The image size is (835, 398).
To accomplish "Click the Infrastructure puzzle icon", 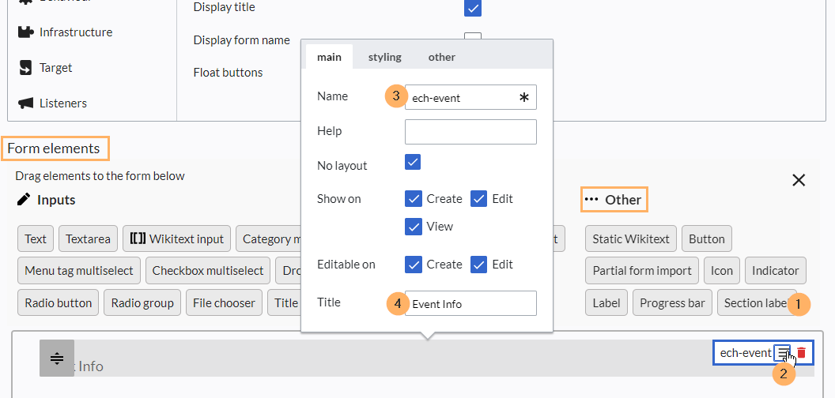I will 25,32.
